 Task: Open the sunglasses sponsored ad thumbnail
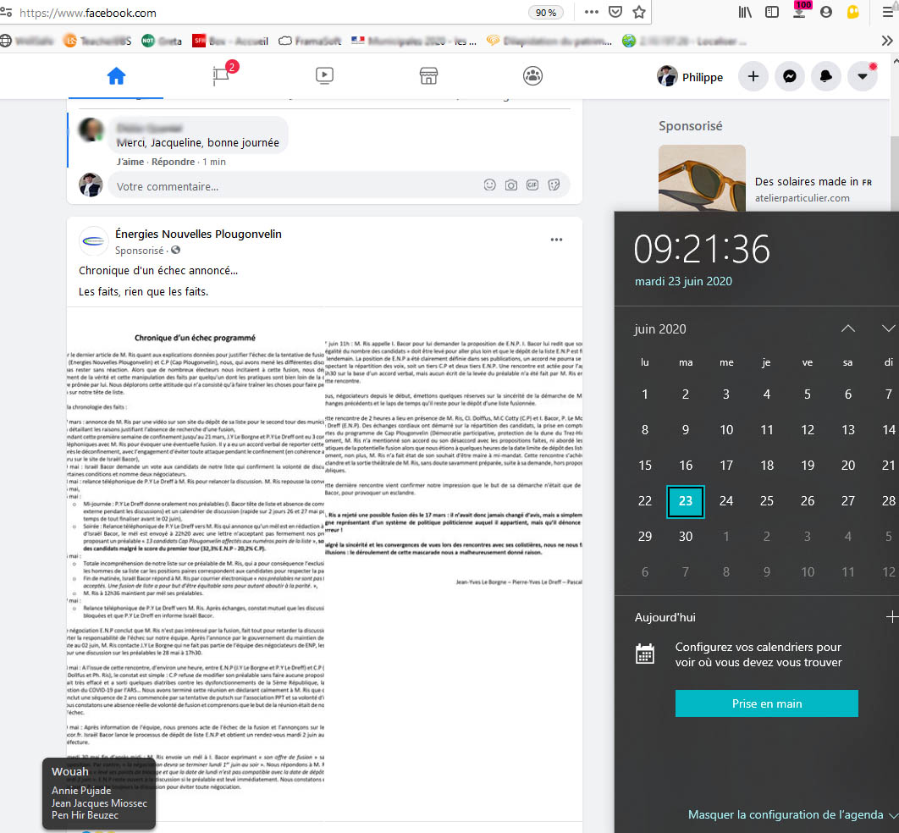click(x=702, y=178)
